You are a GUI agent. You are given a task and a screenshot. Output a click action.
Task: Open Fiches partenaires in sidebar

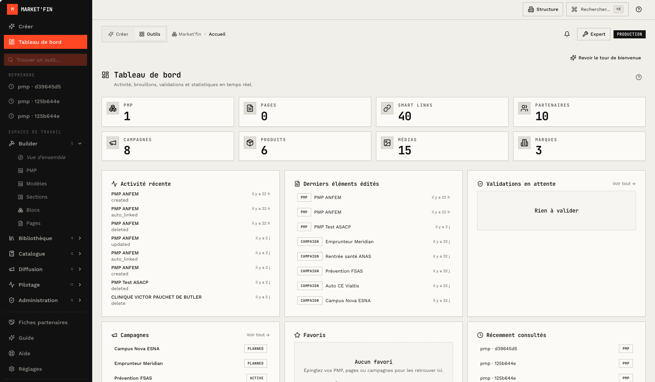(x=46, y=322)
